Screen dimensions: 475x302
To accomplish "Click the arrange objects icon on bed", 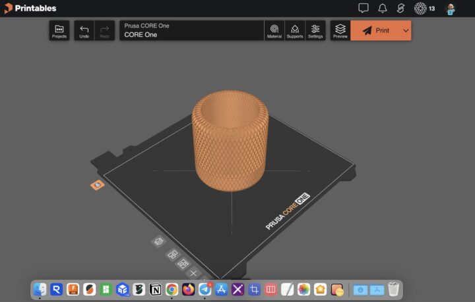I will [173, 254].
